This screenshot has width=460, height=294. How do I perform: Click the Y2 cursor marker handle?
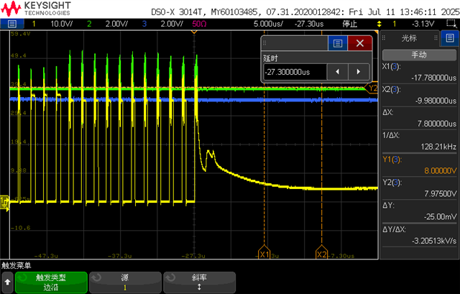coord(372,88)
